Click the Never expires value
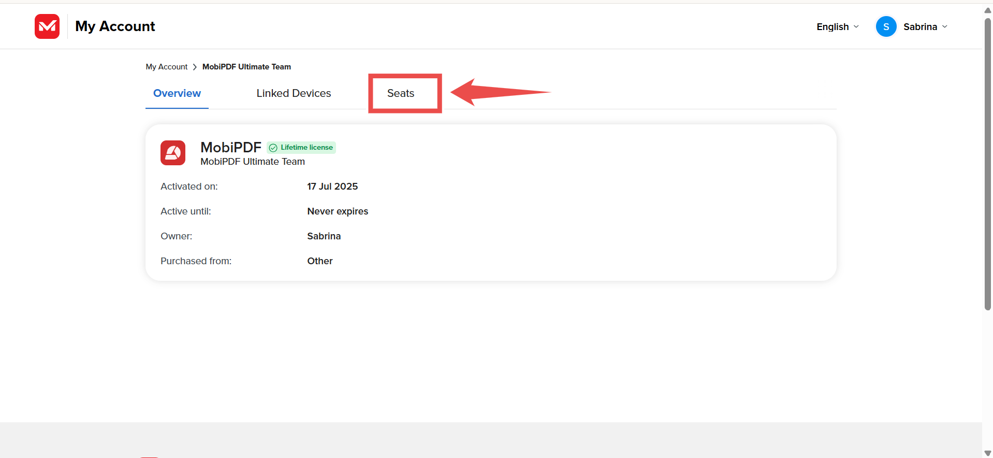Image resolution: width=993 pixels, height=458 pixels. 338,211
